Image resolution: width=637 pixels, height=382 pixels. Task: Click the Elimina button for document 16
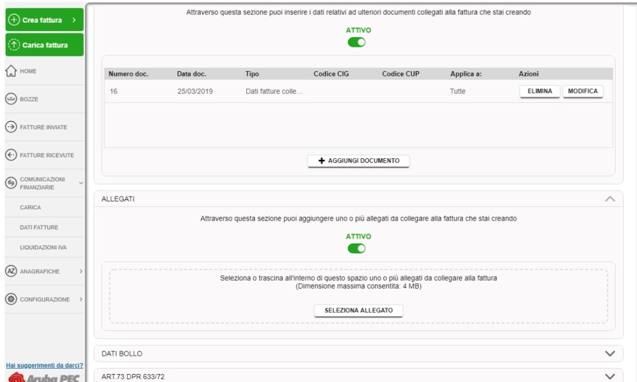539,91
